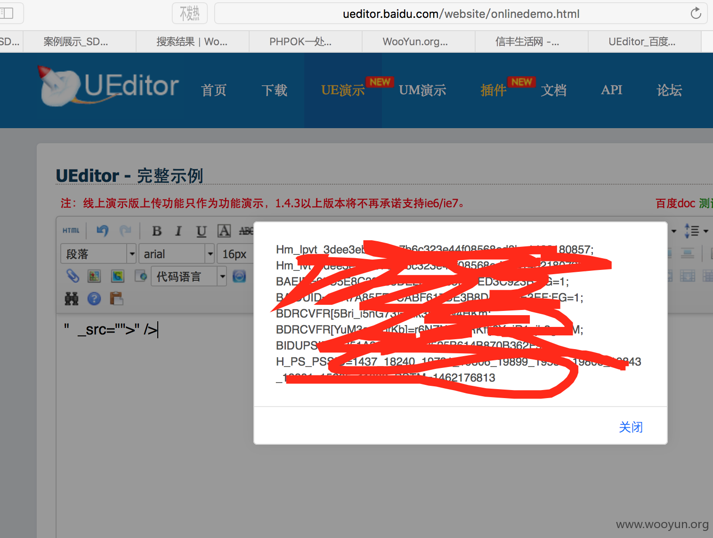Open UM演示 in the navigation bar

[422, 90]
